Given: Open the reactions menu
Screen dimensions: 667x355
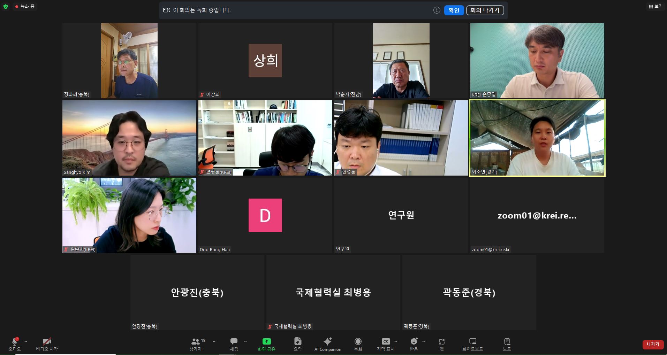Looking at the screenshot, I should pyautogui.click(x=414, y=342).
